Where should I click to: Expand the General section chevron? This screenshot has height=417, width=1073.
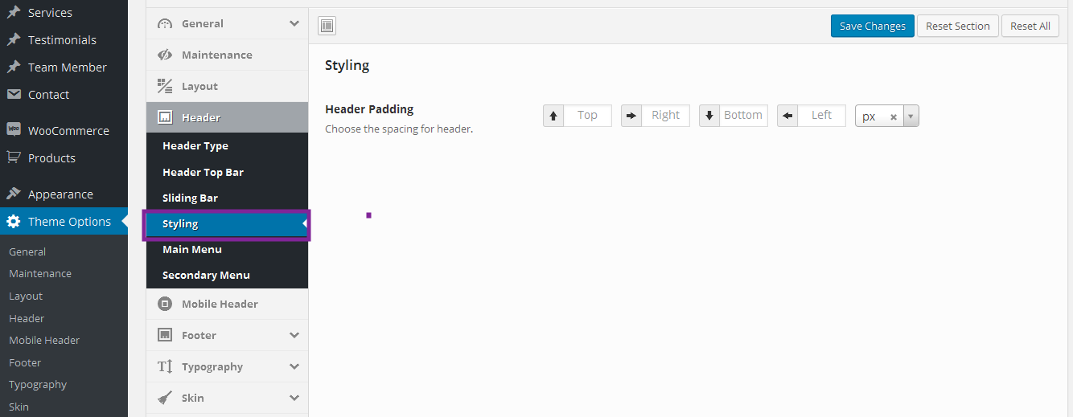point(294,23)
